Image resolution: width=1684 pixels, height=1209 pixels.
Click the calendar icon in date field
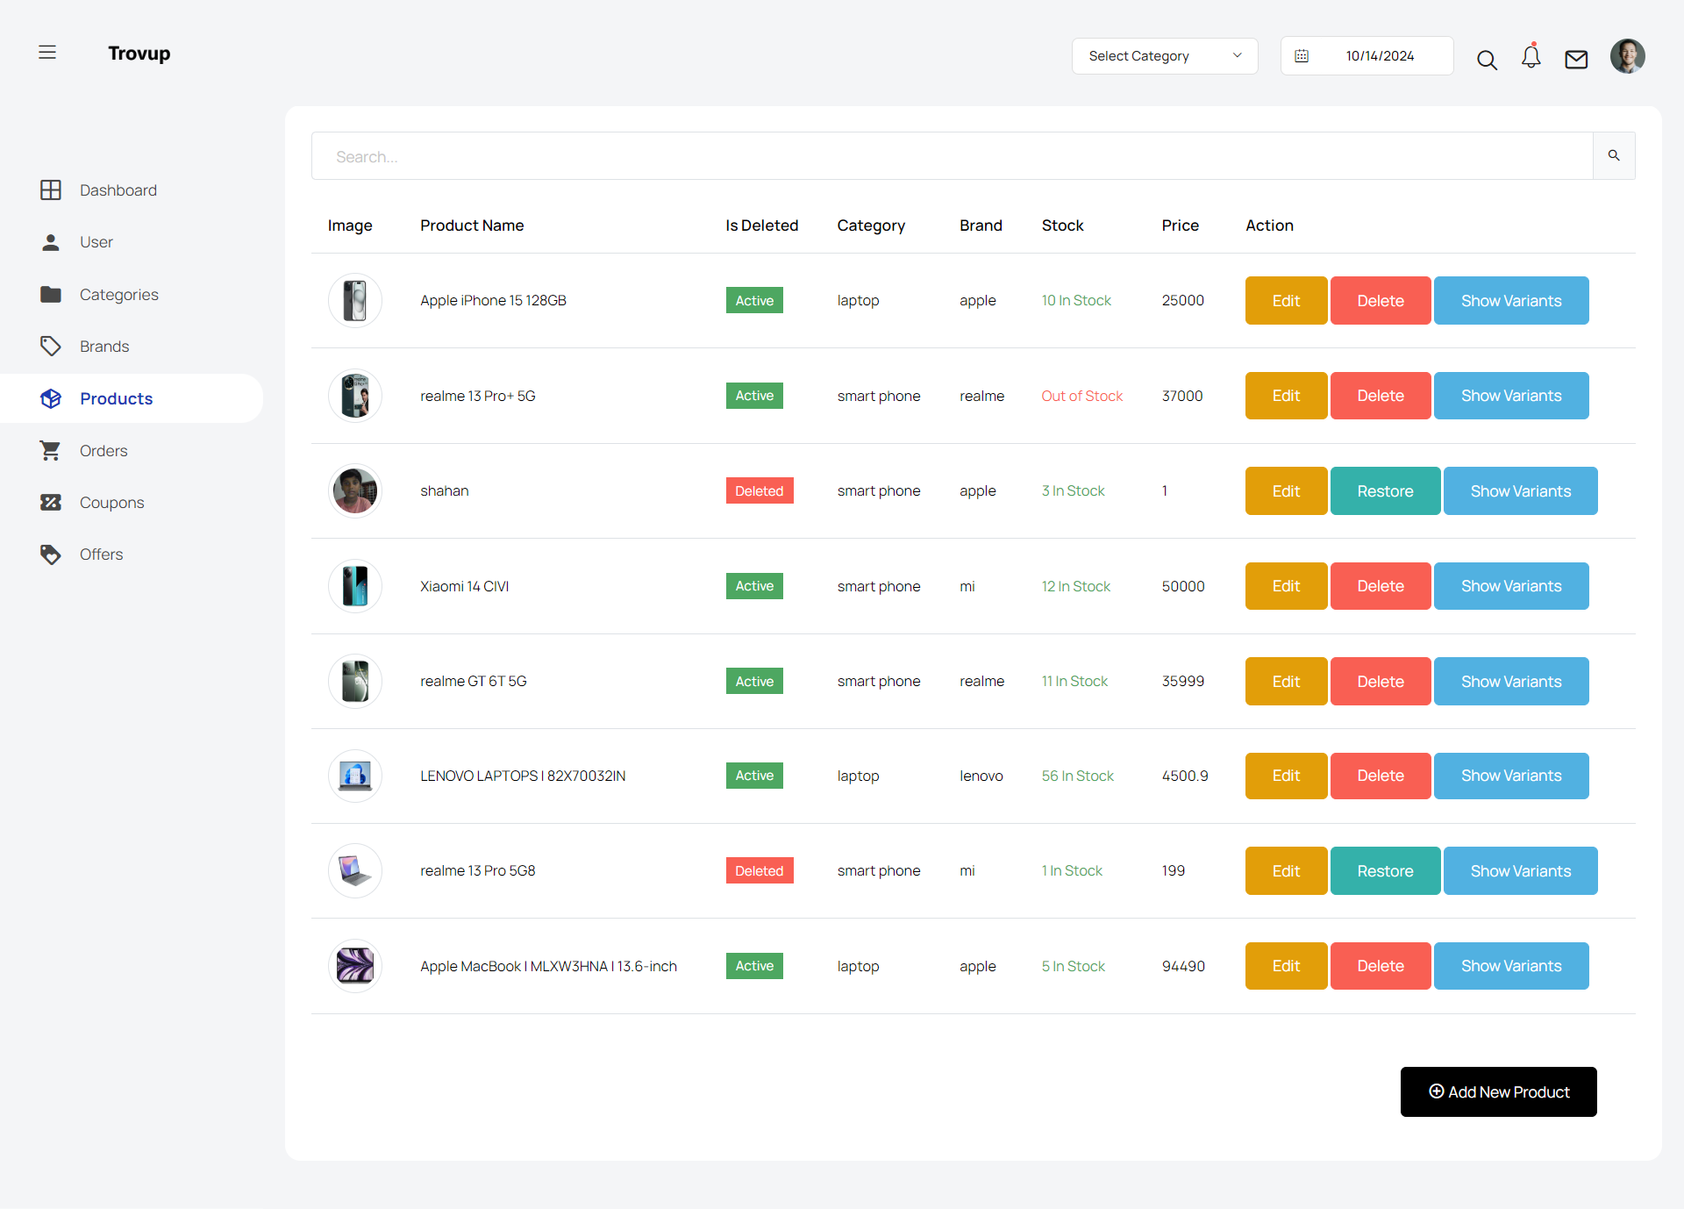(x=1302, y=56)
